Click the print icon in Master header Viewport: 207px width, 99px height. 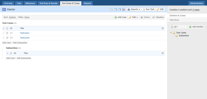coord(123,9)
